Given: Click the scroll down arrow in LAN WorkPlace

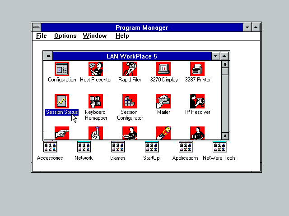Looking at the screenshot, I should pos(225,136).
